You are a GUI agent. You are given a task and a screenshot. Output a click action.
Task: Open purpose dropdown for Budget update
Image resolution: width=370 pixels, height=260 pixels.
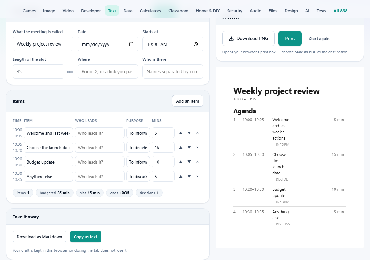pyautogui.click(x=138, y=162)
